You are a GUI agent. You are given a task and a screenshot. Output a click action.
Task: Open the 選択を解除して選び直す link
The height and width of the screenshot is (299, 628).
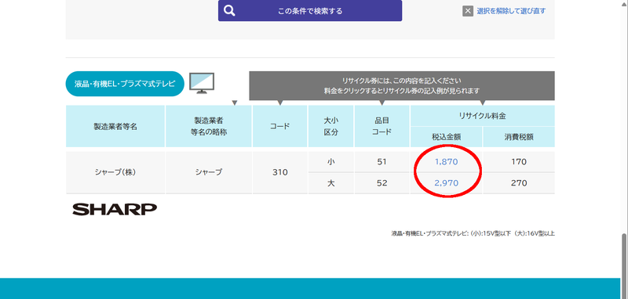point(511,11)
